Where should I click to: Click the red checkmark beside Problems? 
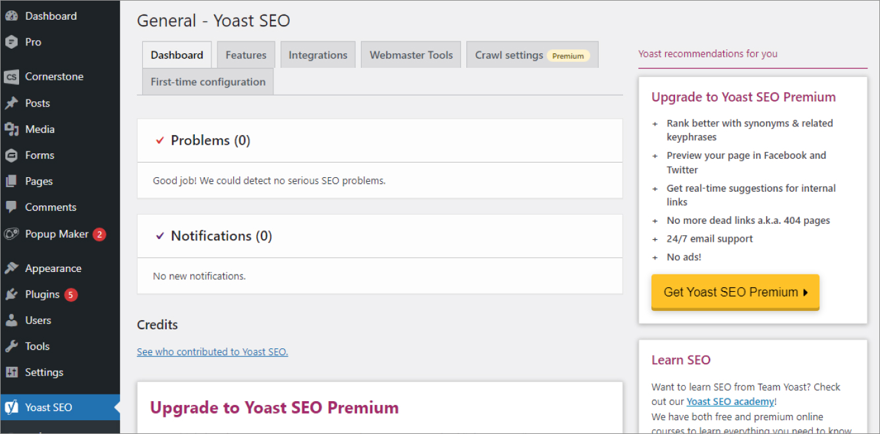pyautogui.click(x=159, y=140)
